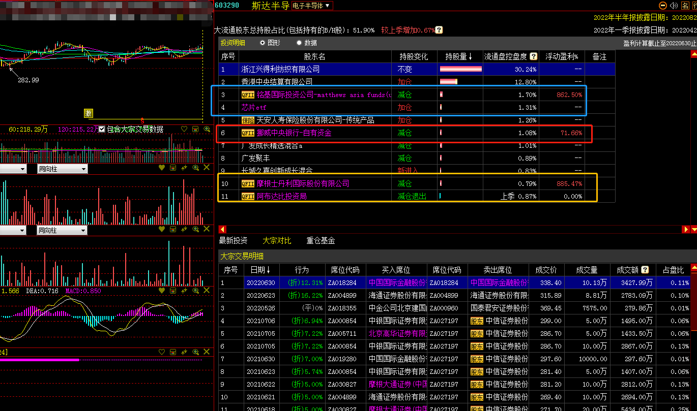Open the 同向柱 dropdown of the panel above MACD

(x=62, y=230)
